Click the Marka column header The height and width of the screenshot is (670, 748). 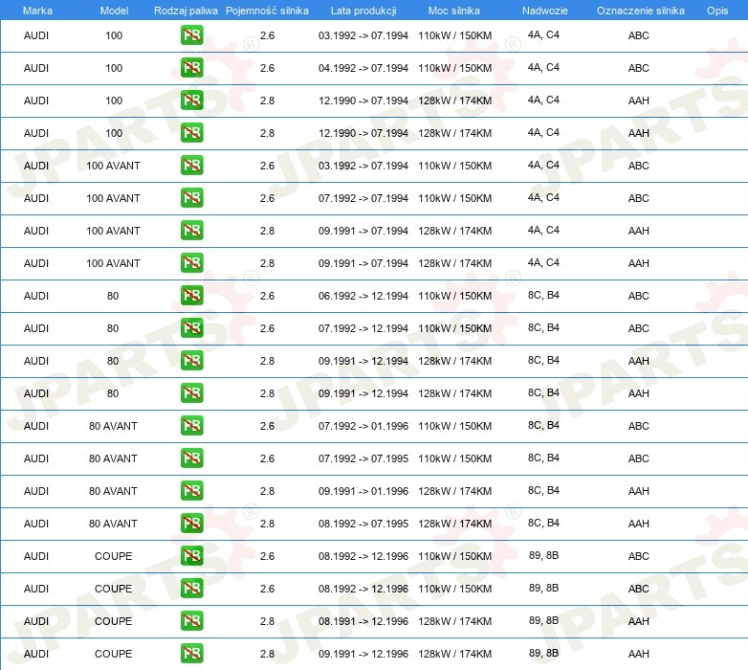click(x=37, y=11)
